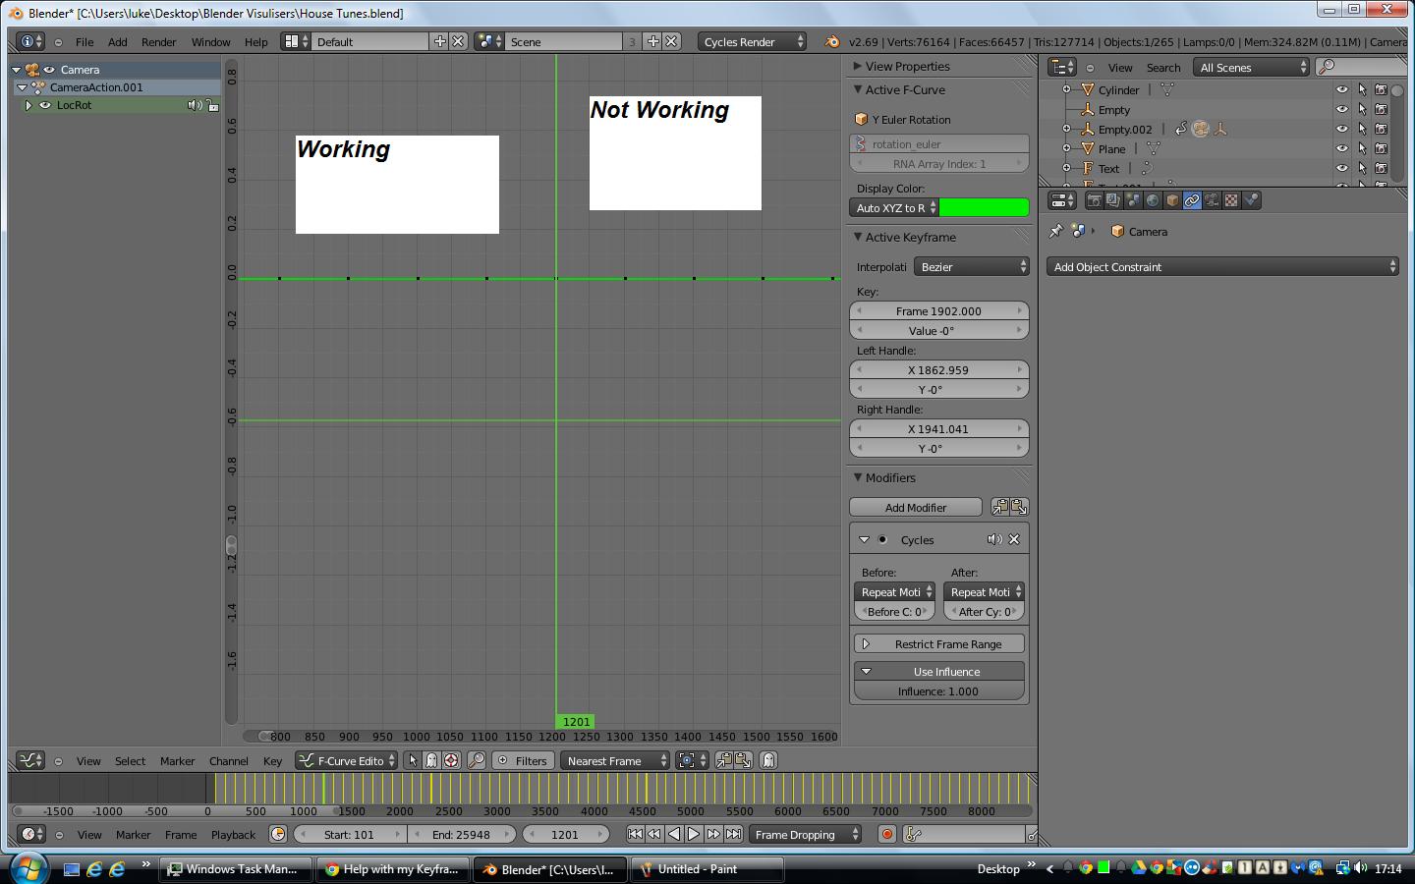Toggle selectability of Plane object

[1362, 148]
